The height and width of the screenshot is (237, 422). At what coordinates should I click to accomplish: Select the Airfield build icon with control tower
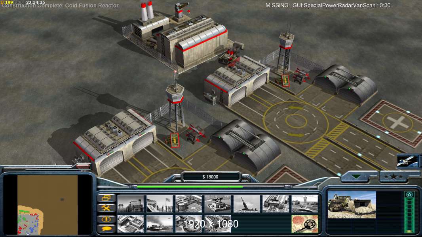[x=305, y=204]
